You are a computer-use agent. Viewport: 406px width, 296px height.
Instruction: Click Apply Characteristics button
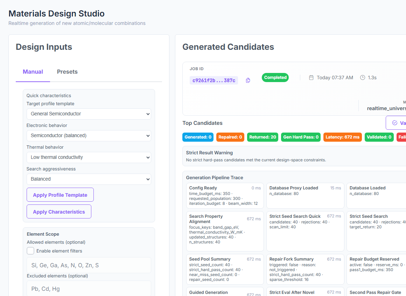coord(59,212)
